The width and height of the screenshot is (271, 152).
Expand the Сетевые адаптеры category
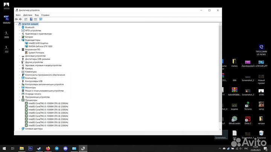[x=20, y=129]
